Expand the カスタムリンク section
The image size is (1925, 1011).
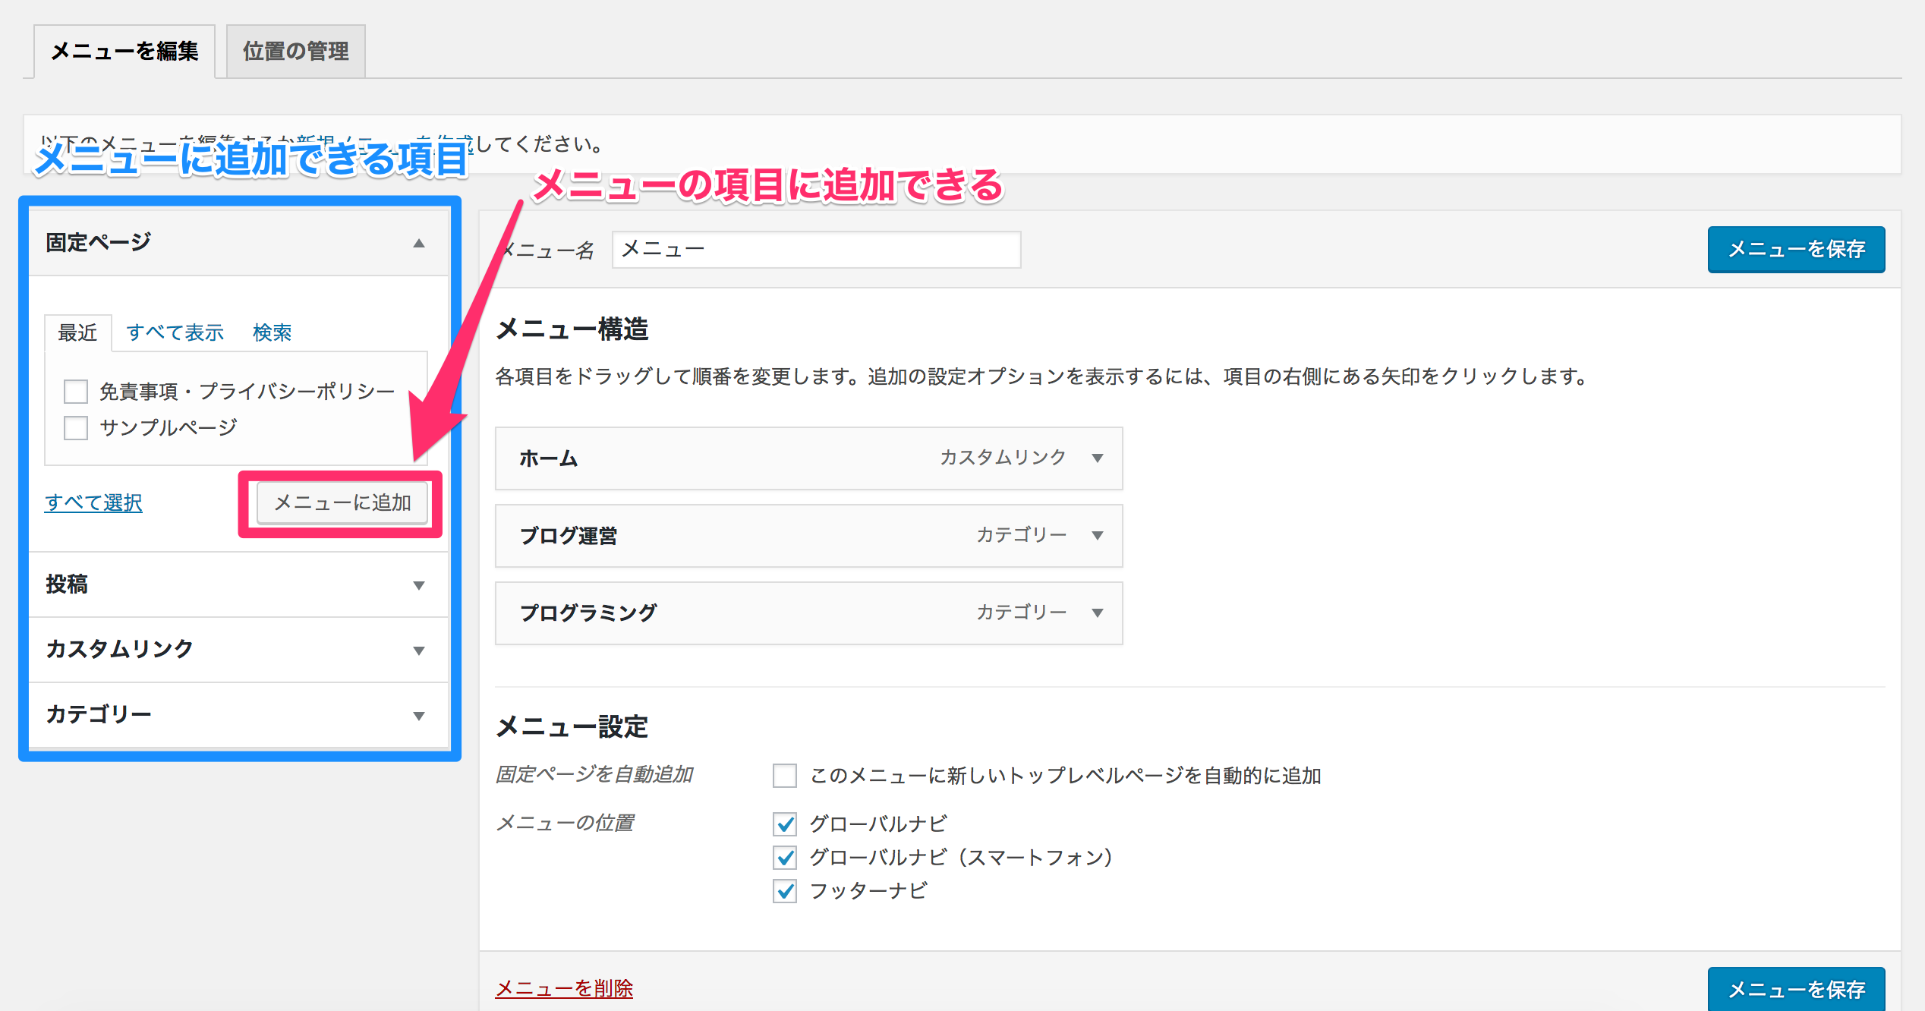pos(418,650)
